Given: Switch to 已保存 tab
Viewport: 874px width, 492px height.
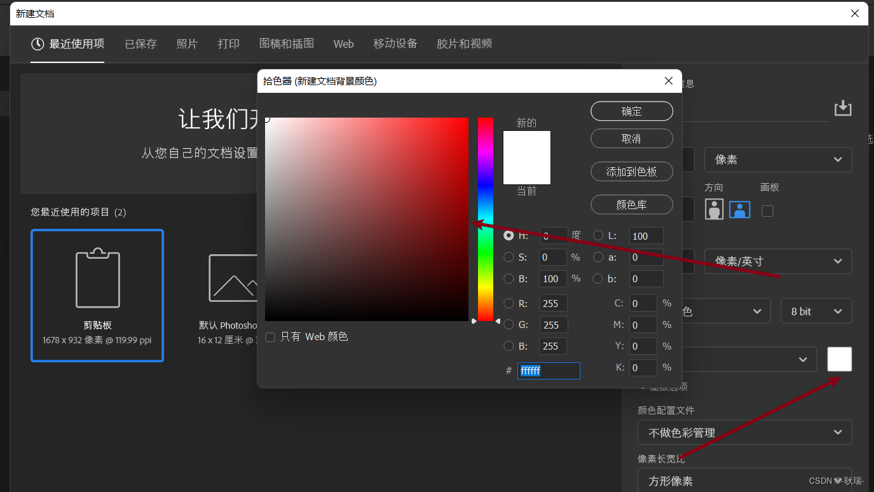Looking at the screenshot, I should click(140, 44).
